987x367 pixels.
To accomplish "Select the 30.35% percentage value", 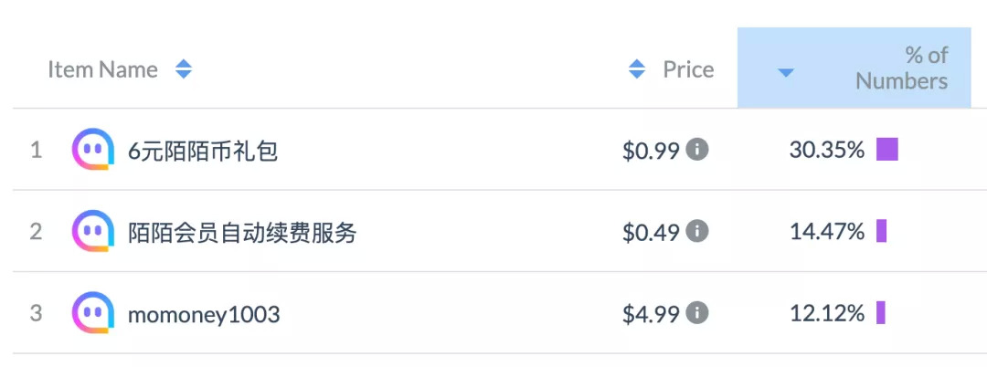I will tap(826, 151).
